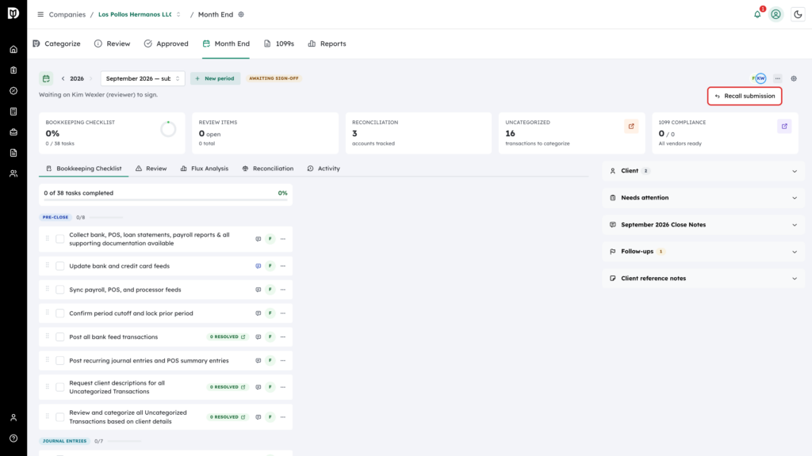Open 1099 Compliance card external link icon
Screen dimensions: 812x456
point(784,126)
